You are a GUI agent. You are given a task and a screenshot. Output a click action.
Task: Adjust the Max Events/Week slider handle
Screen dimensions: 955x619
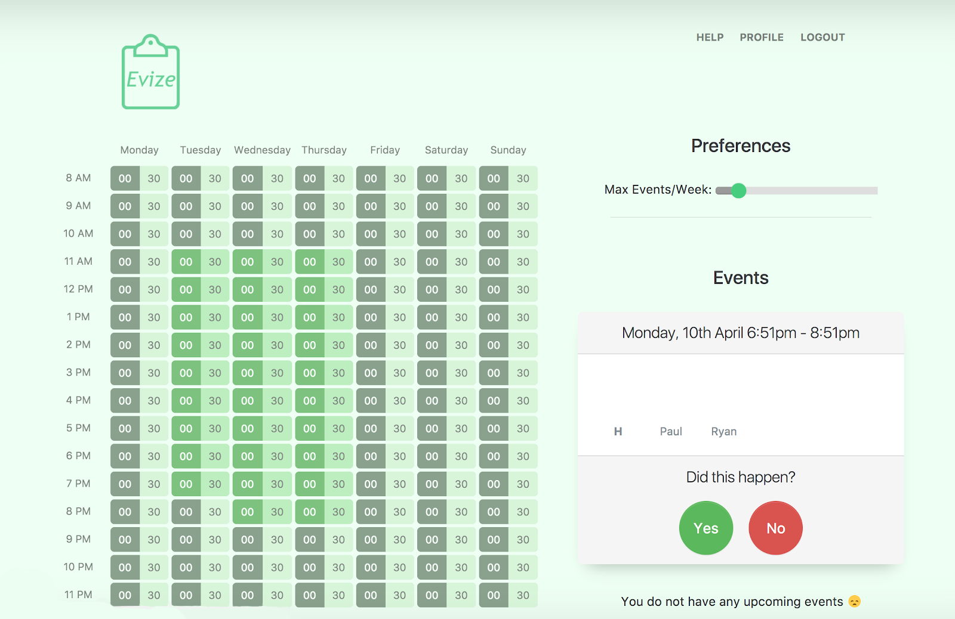[738, 190]
